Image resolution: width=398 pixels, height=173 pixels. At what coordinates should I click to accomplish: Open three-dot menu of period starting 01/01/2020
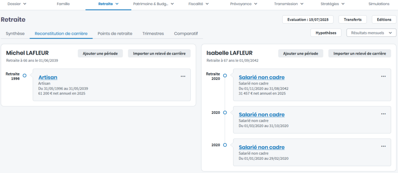[x=383, y=146]
